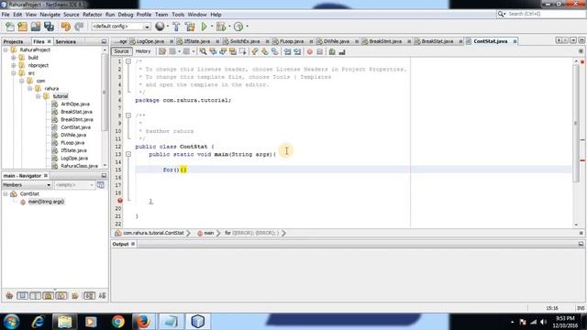The image size is (587, 330).
Task: Click the Find Next Occurrence editor icon
Action: coord(223,51)
